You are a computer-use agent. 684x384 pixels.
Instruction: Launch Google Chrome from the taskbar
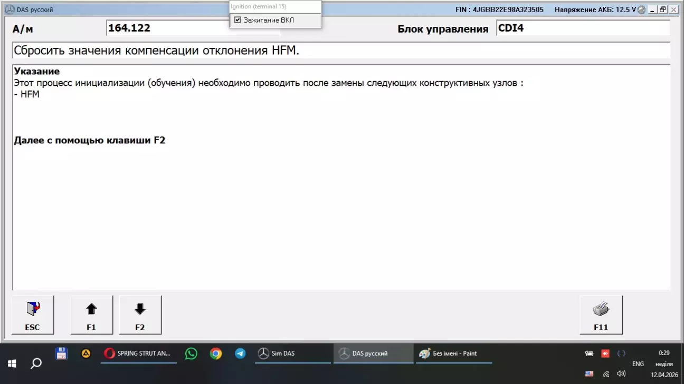pyautogui.click(x=216, y=353)
